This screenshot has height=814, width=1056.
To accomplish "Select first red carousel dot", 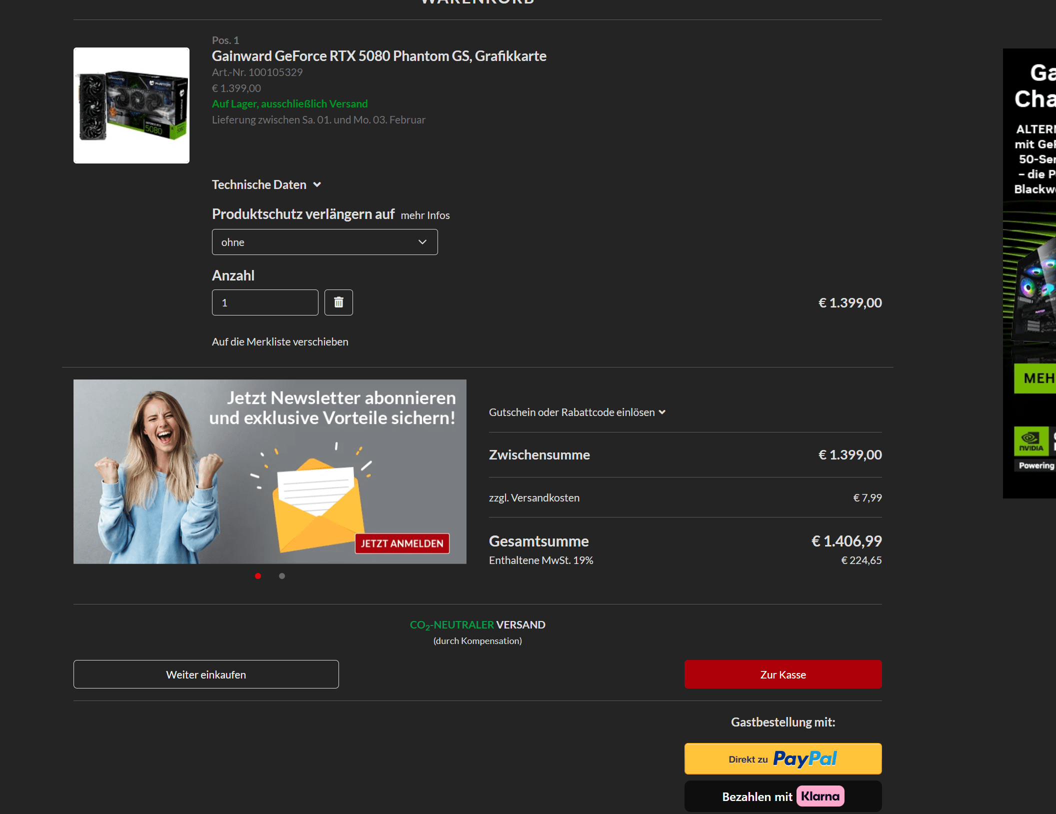I will tap(258, 576).
